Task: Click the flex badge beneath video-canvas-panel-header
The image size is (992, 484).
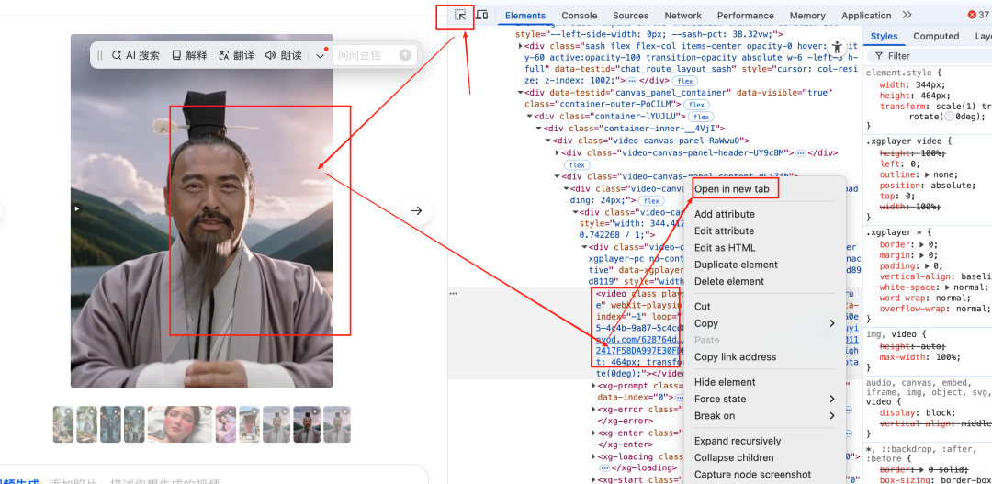Action: click(577, 164)
